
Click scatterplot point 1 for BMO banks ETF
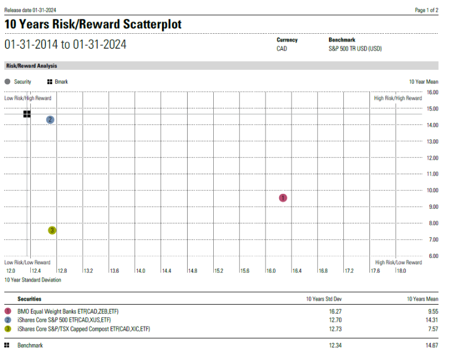[x=283, y=198]
